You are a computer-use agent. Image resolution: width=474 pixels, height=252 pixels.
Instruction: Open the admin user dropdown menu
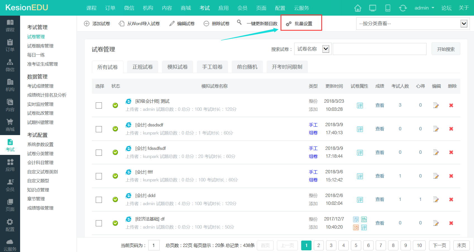tap(424, 8)
